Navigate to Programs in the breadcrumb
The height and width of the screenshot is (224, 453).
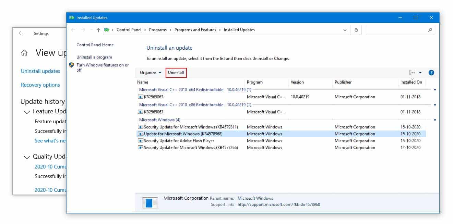(x=158, y=30)
